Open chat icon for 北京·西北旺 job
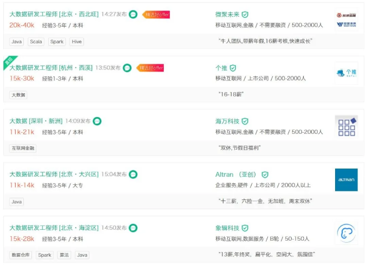This screenshot has height=265, width=366. coord(133,15)
